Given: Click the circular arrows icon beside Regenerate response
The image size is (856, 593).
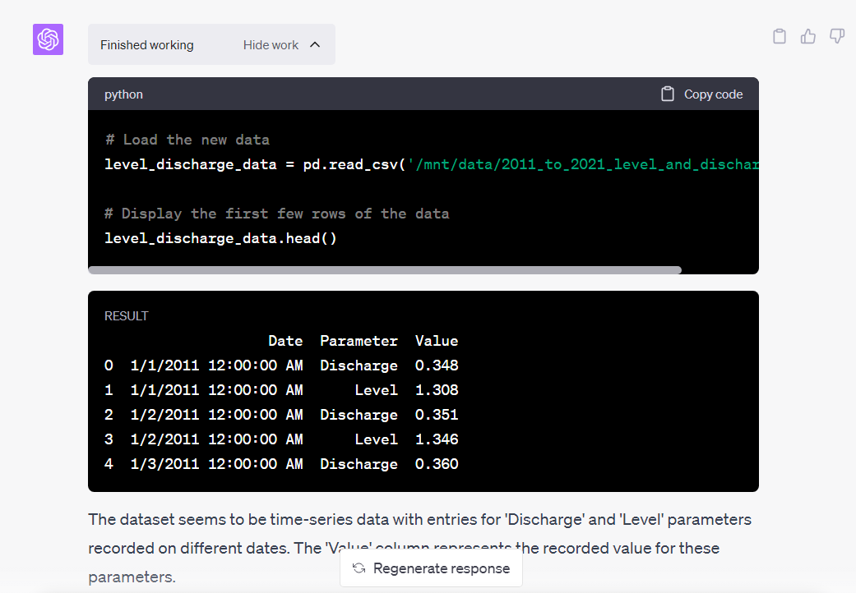Looking at the screenshot, I should pyautogui.click(x=359, y=568).
